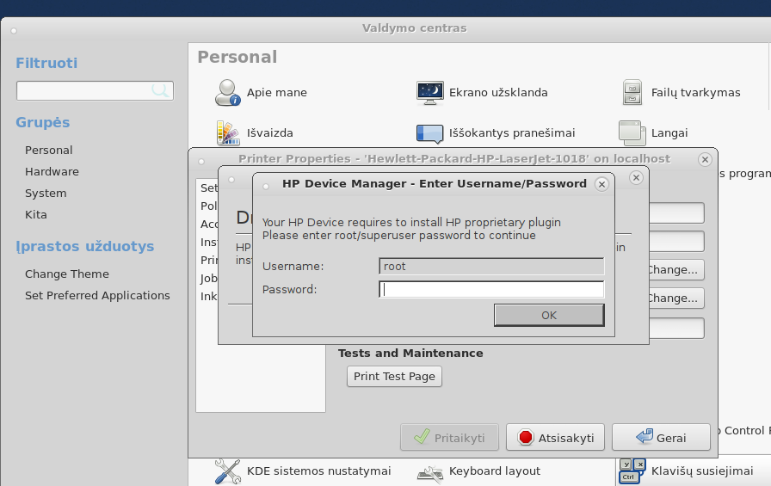Open Langai windows icon

coord(632,133)
